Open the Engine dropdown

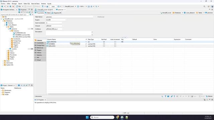tap(56, 20)
